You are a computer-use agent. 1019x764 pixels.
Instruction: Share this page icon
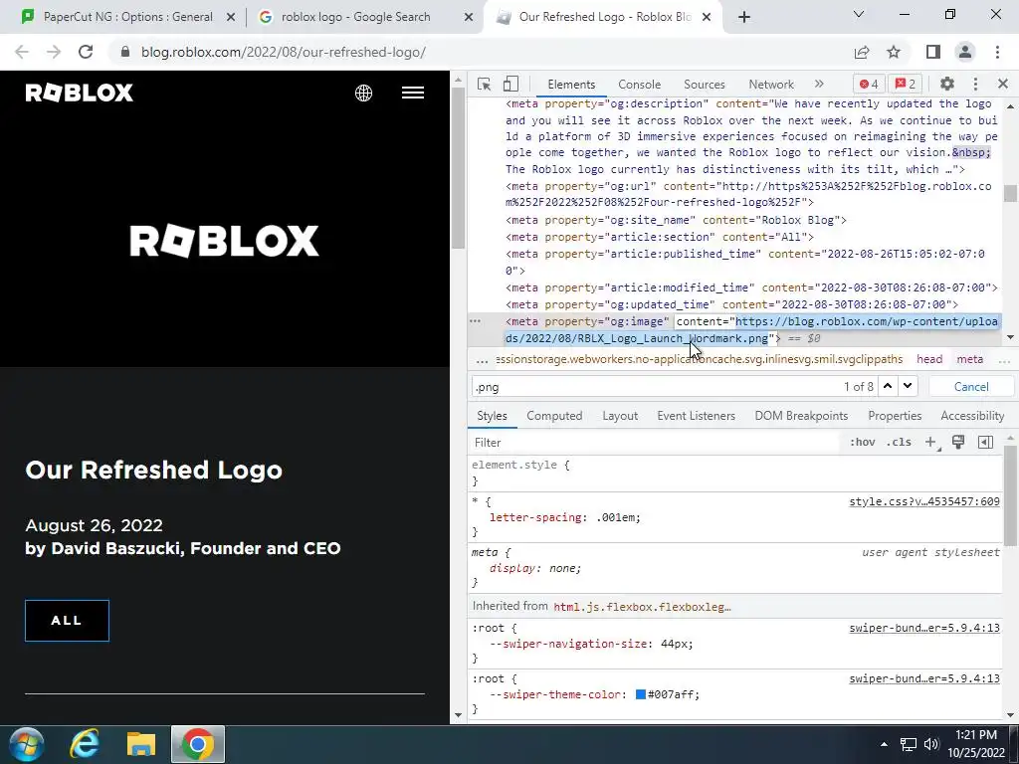pos(862,52)
